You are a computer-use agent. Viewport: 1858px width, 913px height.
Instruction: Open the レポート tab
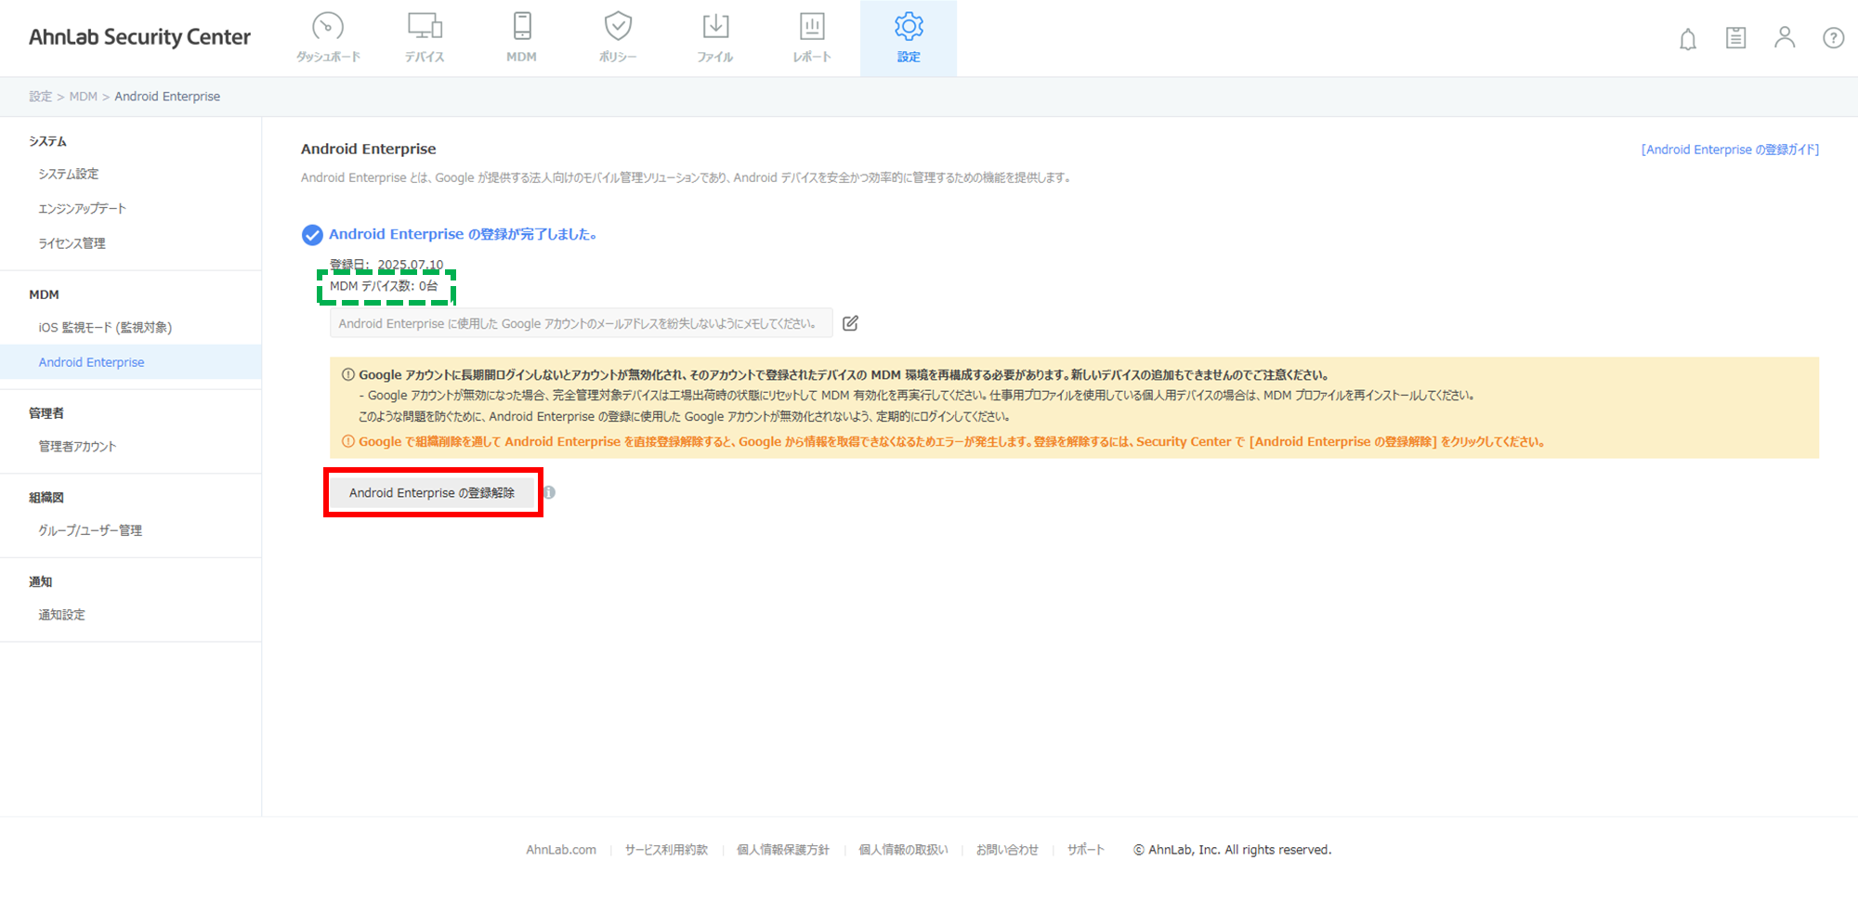click(812, 38)
